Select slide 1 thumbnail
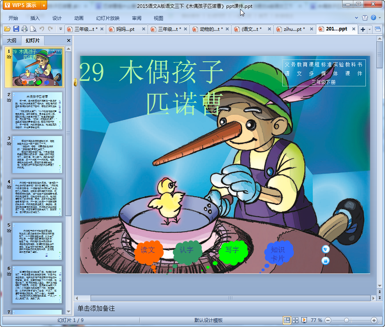This screenshot has width=385, height=327. pyautogui.click(x=37, y=67)
